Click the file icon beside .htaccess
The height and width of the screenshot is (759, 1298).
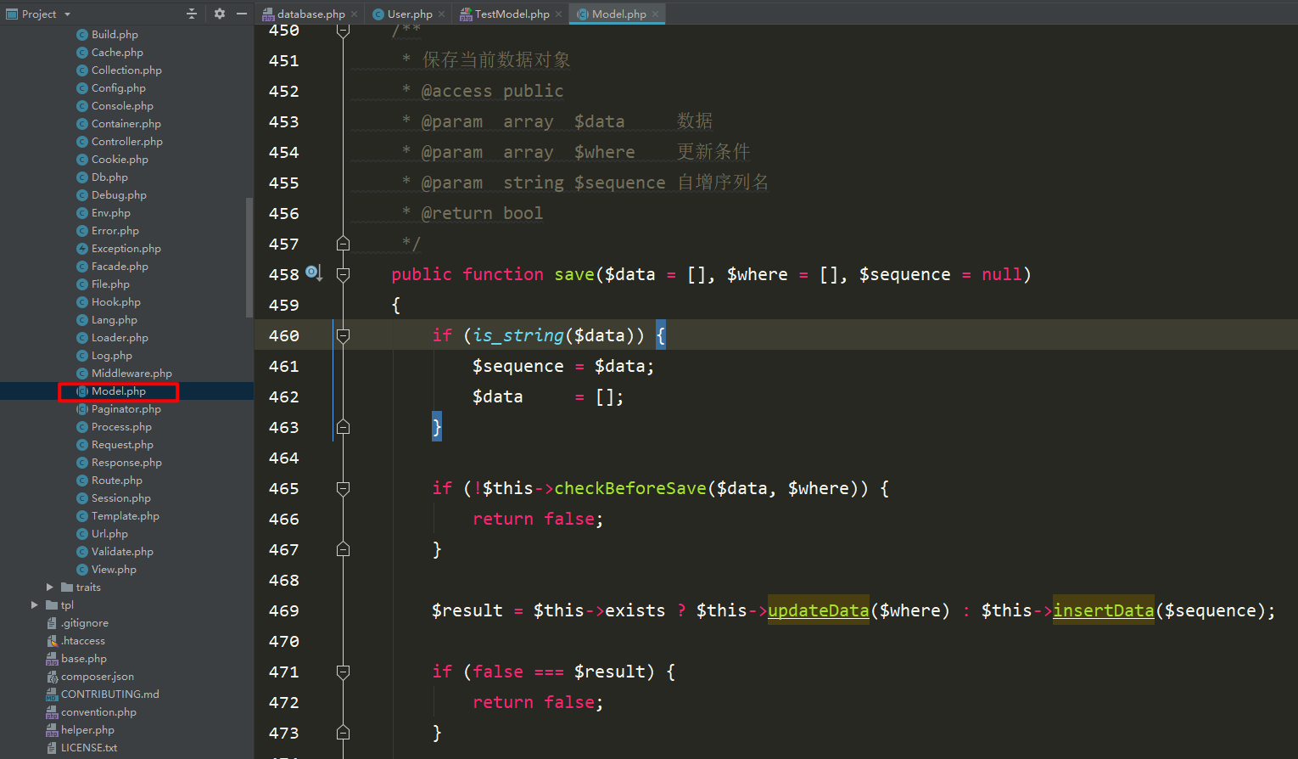click(x=52, y=641)
